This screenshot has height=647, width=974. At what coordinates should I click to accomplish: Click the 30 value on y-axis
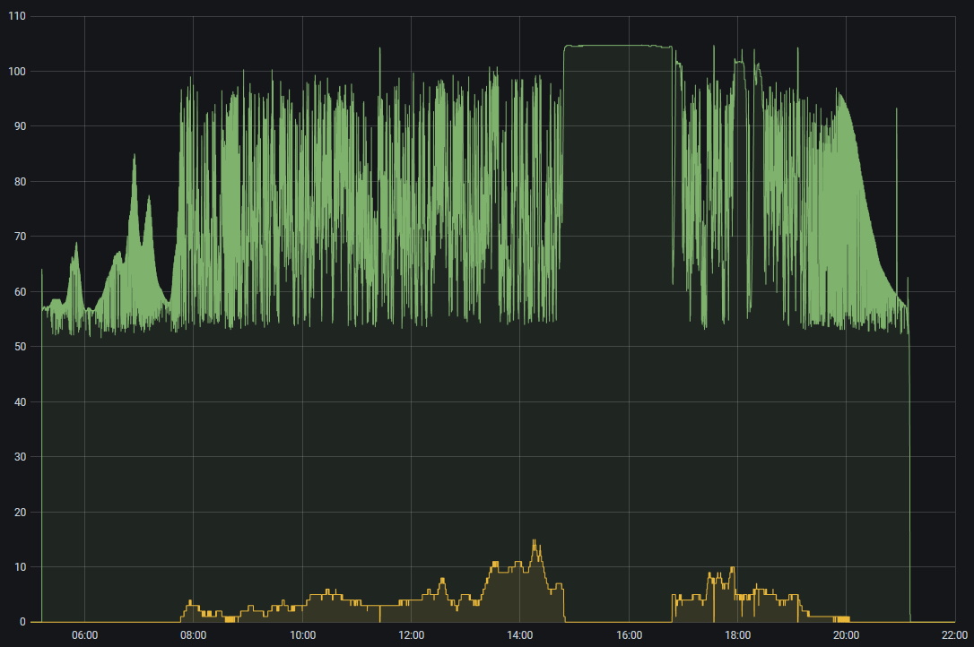(19, 457)
